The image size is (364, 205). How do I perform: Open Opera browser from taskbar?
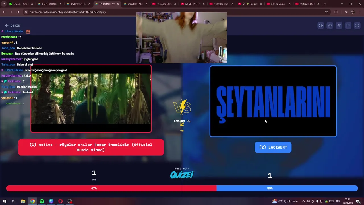point(61,201)
